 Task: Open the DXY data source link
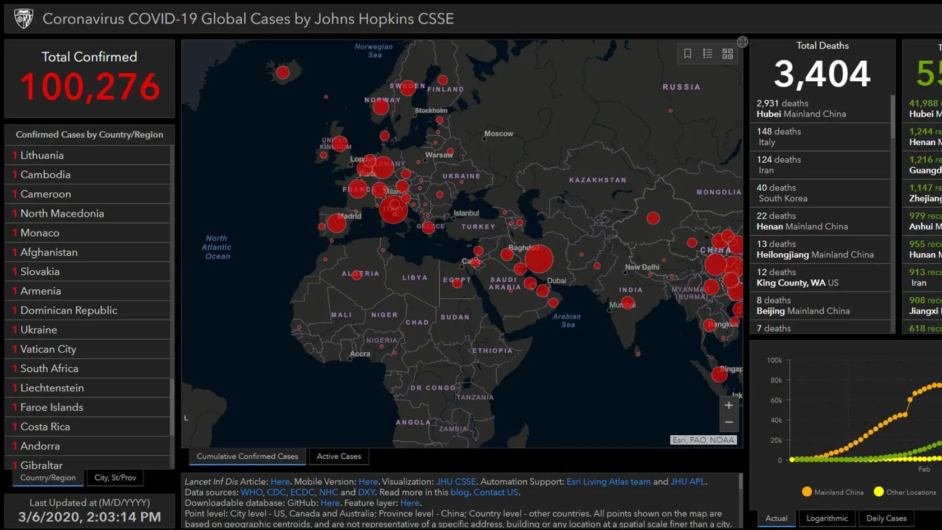[367, 492]
